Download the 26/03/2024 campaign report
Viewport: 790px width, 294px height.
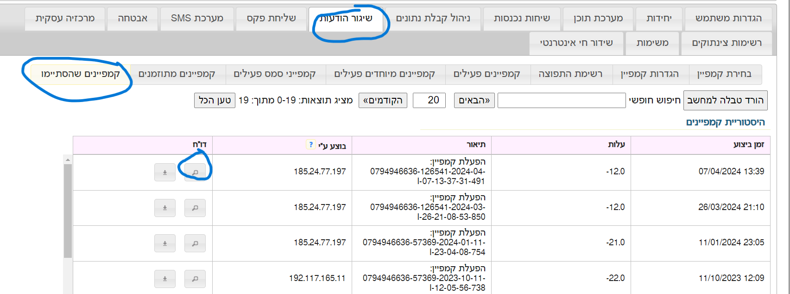(x=165, y=208)
